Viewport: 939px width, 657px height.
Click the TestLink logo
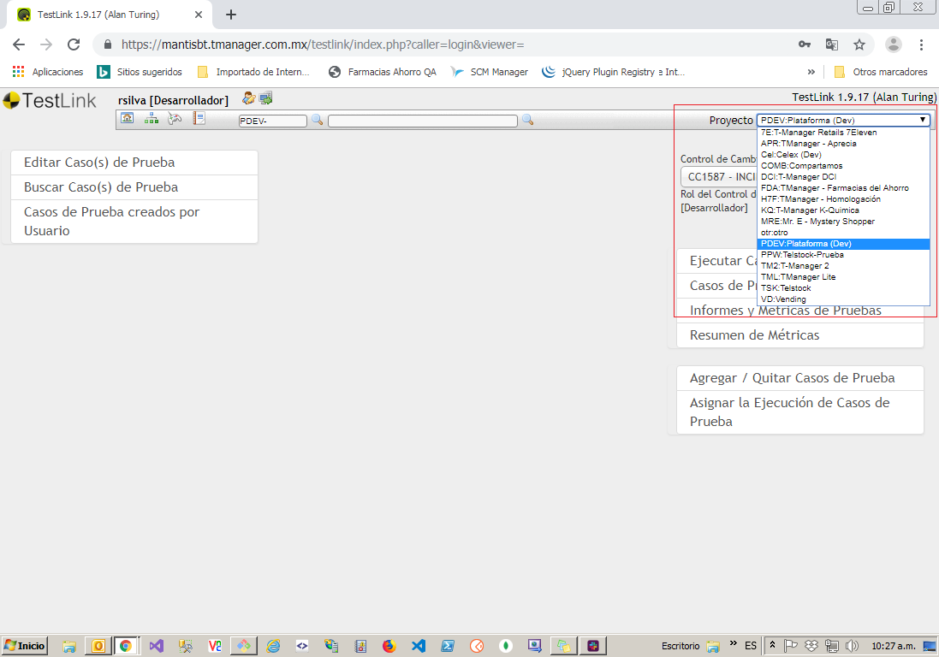[49, 101]
